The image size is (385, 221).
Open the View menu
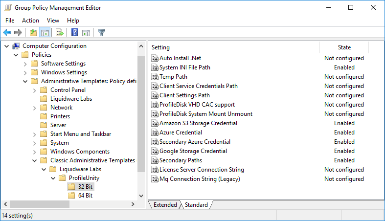(x=53, y=21)
